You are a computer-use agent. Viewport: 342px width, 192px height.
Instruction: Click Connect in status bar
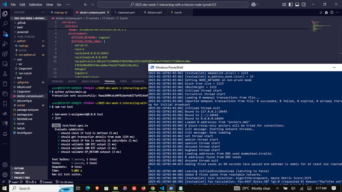(x=46, y=182)
